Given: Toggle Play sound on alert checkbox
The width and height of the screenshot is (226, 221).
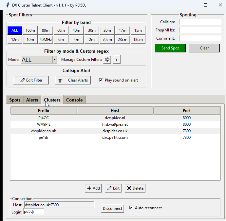Looking at the screenshot, I should [x=101, y=80].
